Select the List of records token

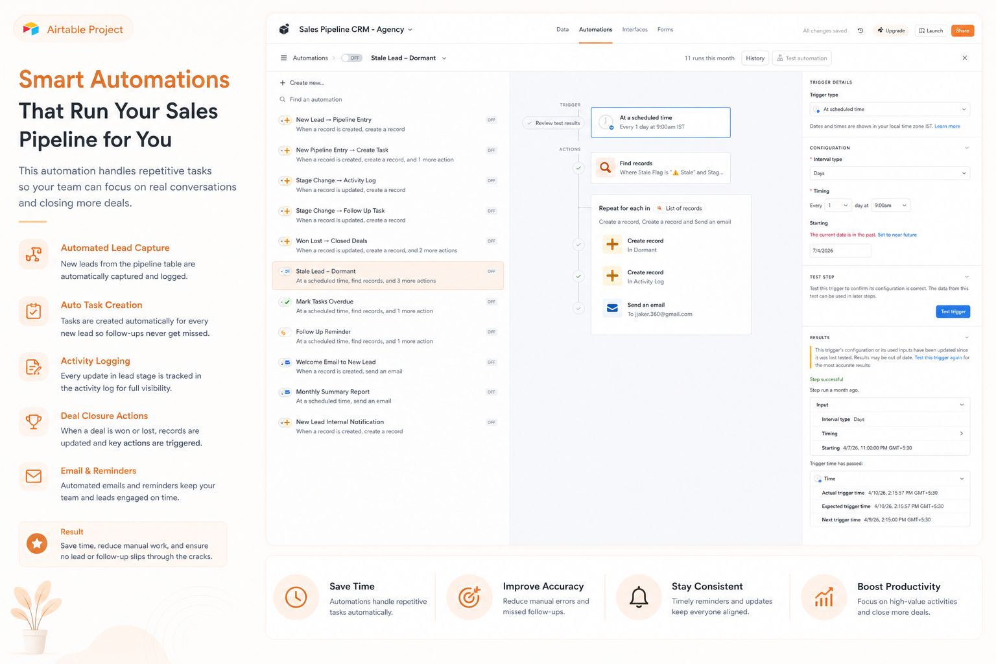pyautogui.click(x=680, y=208)
